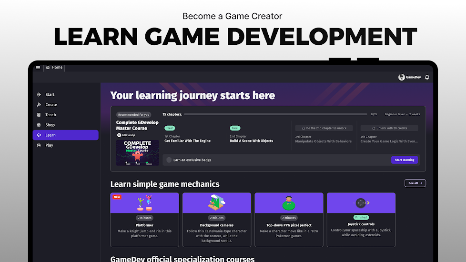Click the Teach sidebar icon
Viewport: 466px width, 262px height.
(39, 115)
